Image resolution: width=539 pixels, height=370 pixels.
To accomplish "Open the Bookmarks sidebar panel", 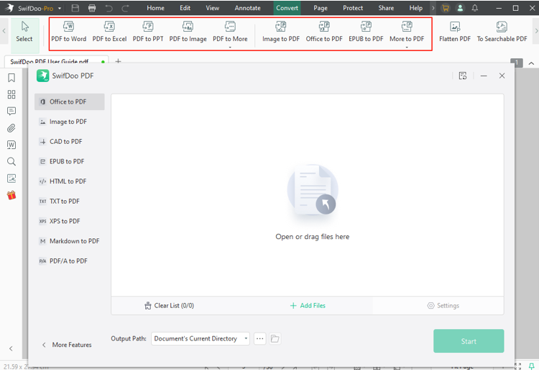I will 11,78.
